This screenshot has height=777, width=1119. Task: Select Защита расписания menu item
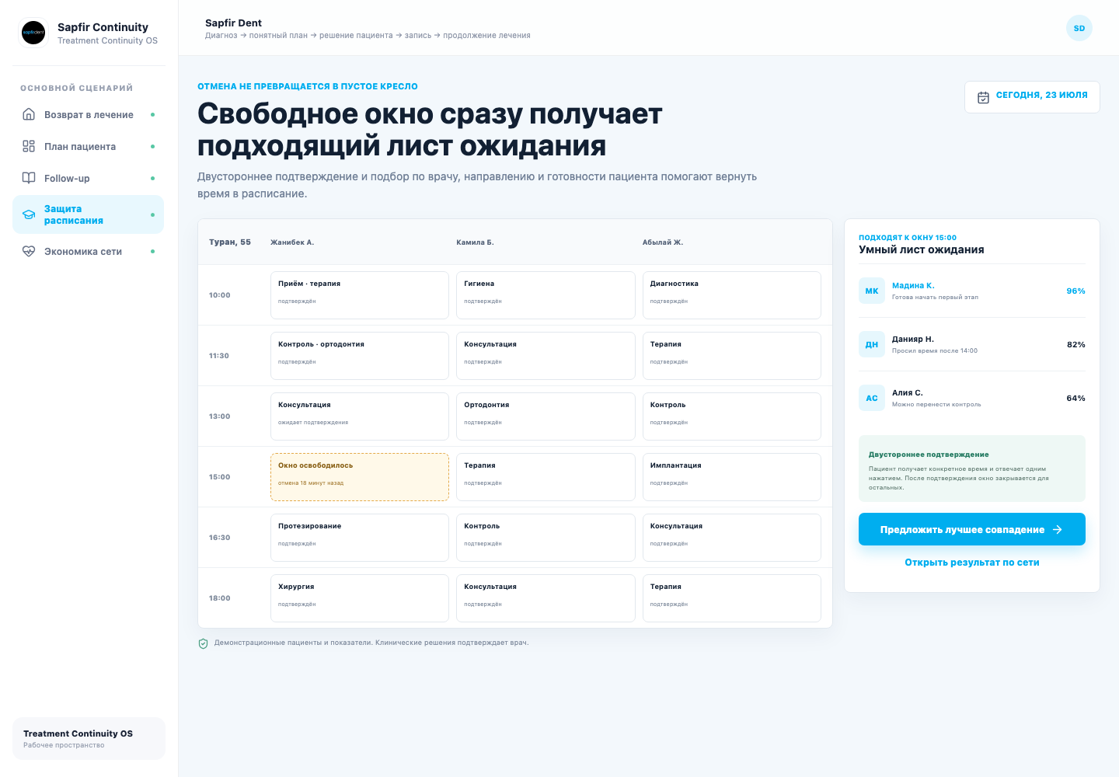click(89, 214)
